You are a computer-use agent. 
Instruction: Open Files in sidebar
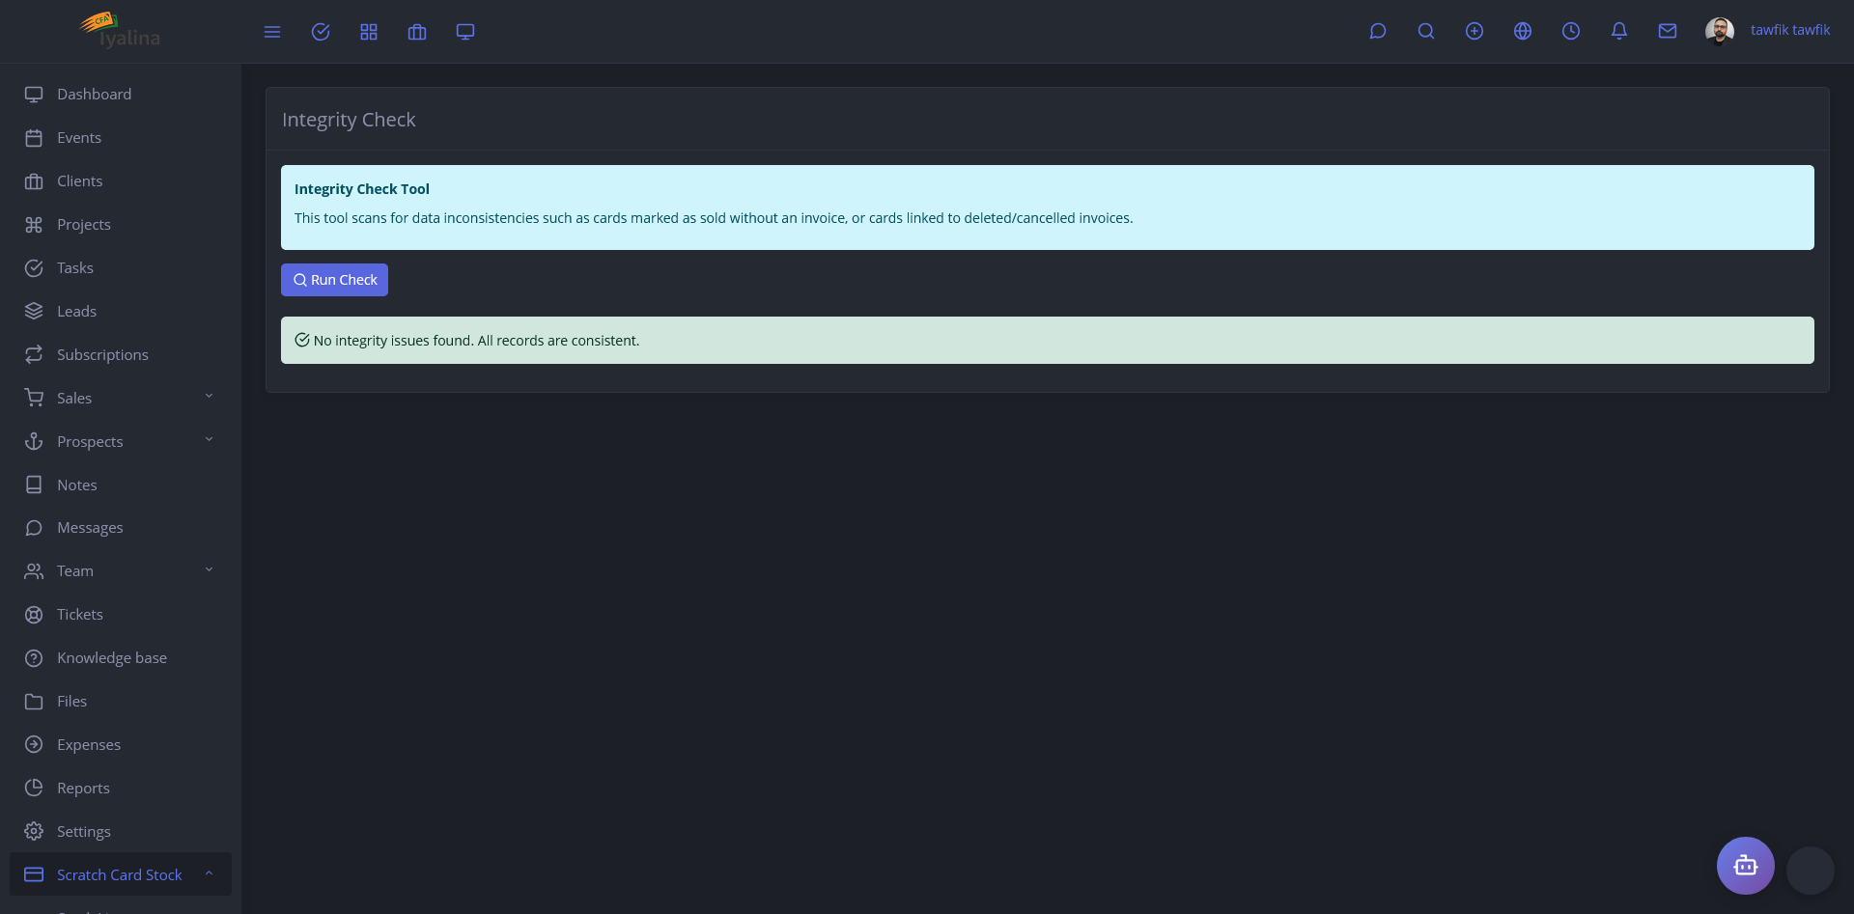pos(121,701)
